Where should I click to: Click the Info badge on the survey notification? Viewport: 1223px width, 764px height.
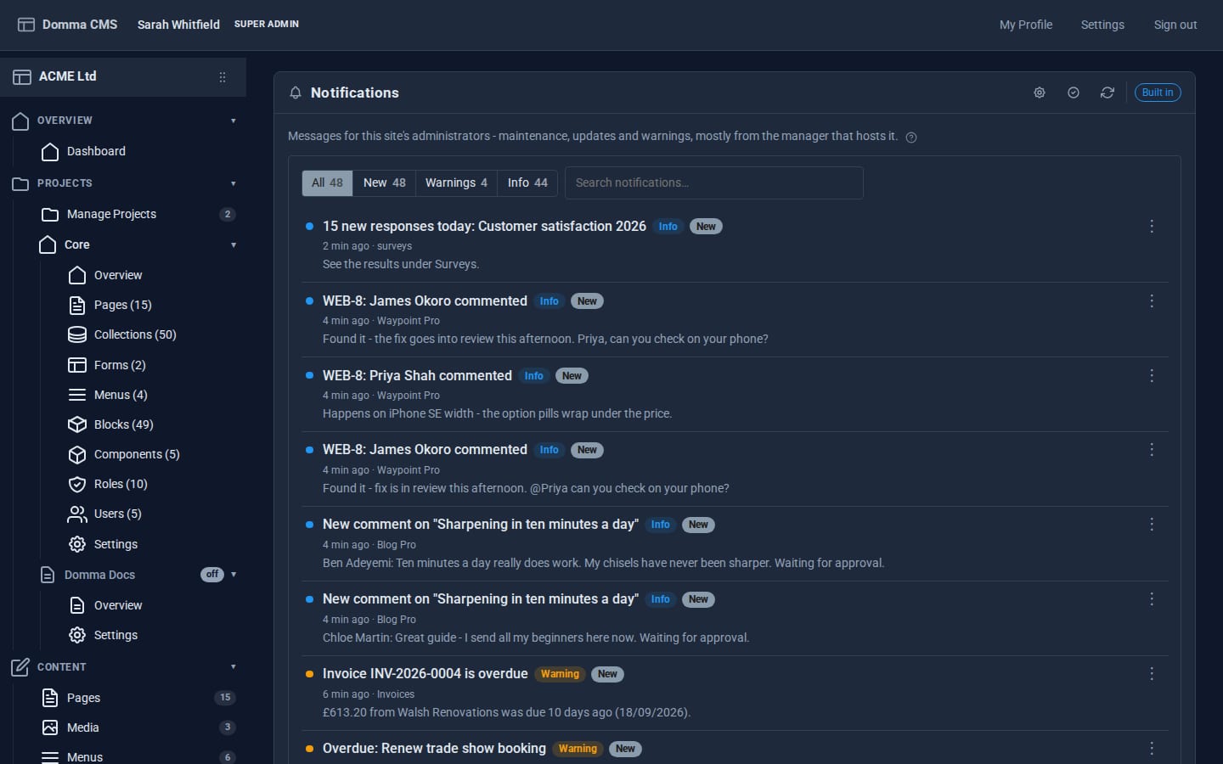[x=668, y=227]
